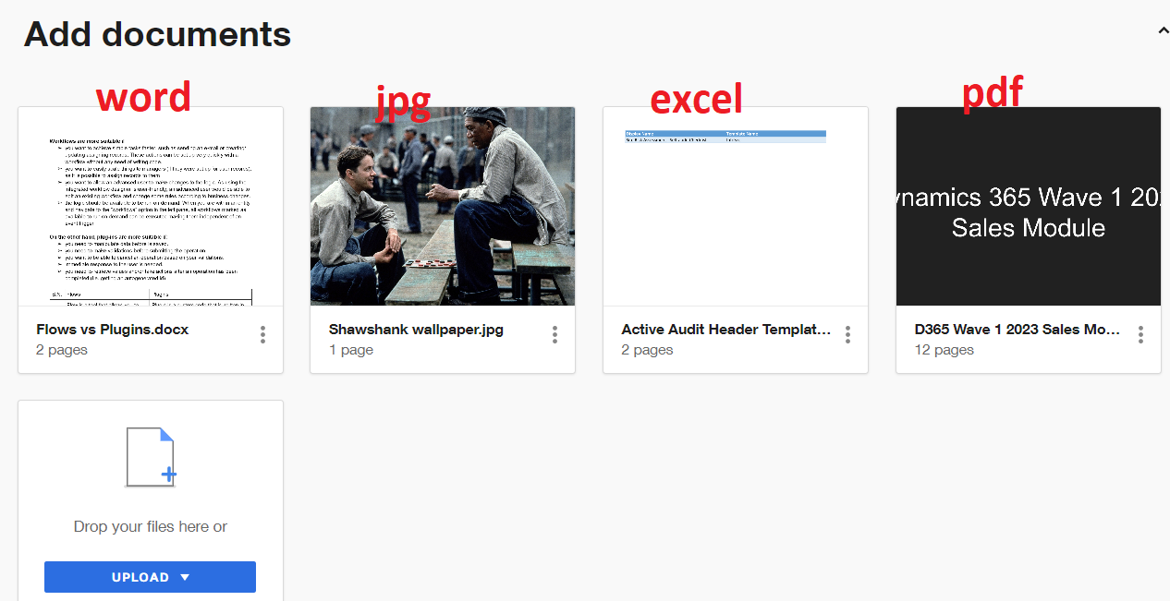This screenshot has height=601, width=1170.
Task: Open options menu for Active Audit Header Template
Action: pyautogui.click(x=847, y=335)
